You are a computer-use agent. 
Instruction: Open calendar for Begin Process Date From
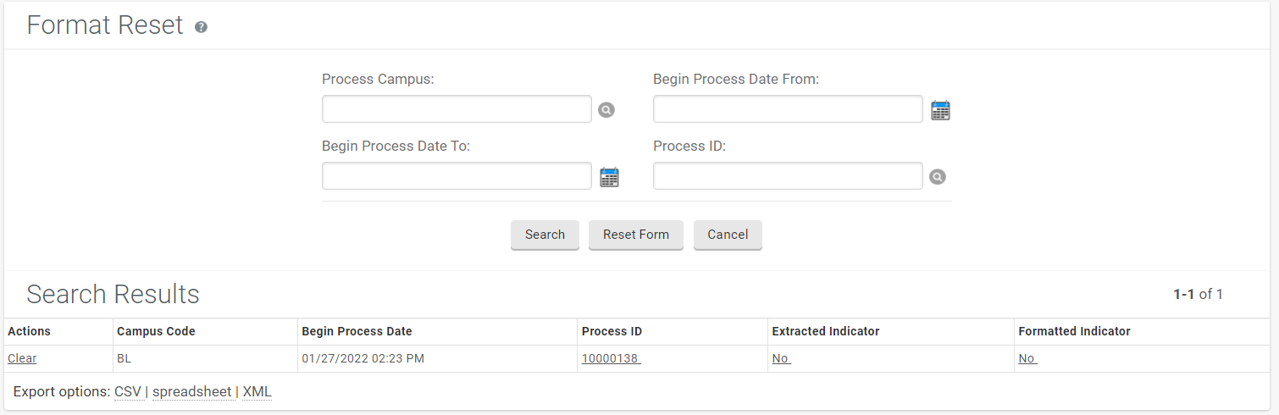click(940, 110)
